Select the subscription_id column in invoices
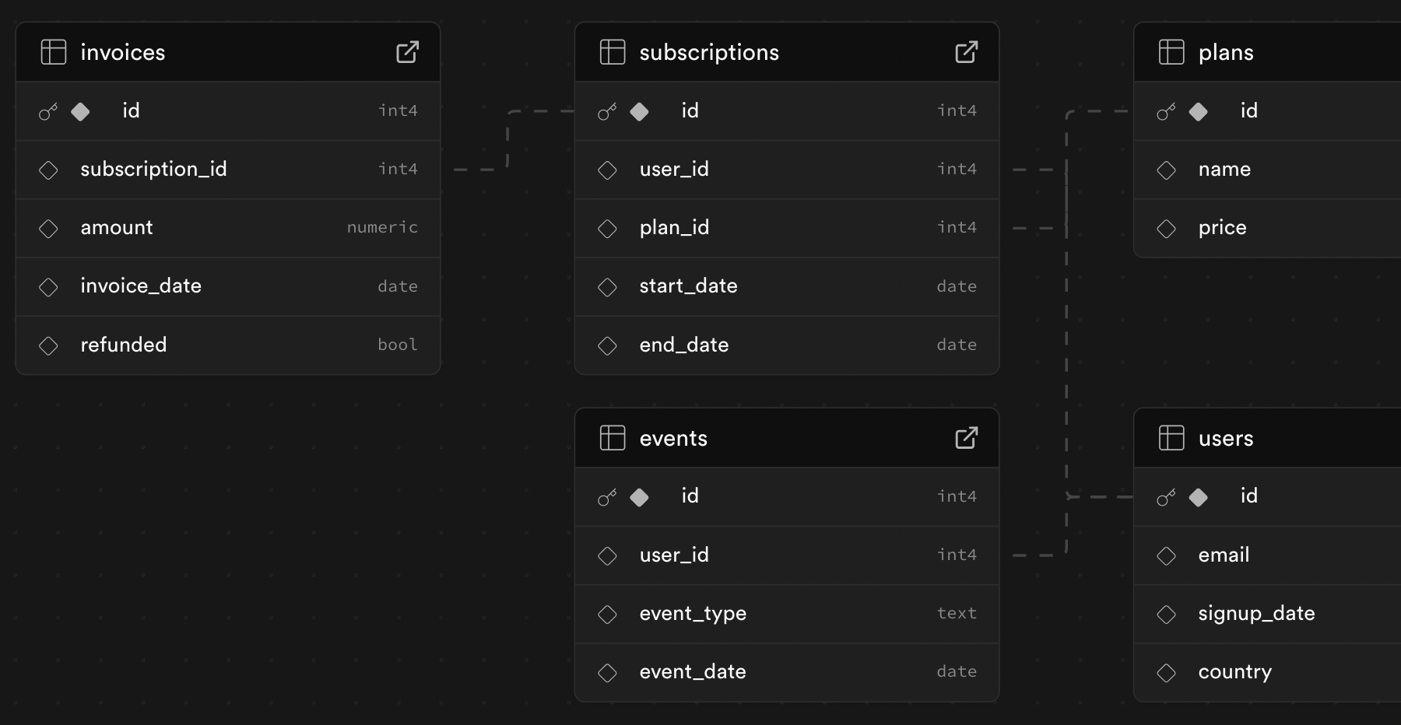The height and width of the screenshot is (725, 1401). pos(153,170)
